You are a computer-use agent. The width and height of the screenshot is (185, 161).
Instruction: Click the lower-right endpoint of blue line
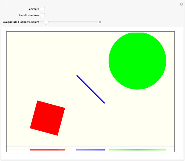coord(104,103)
